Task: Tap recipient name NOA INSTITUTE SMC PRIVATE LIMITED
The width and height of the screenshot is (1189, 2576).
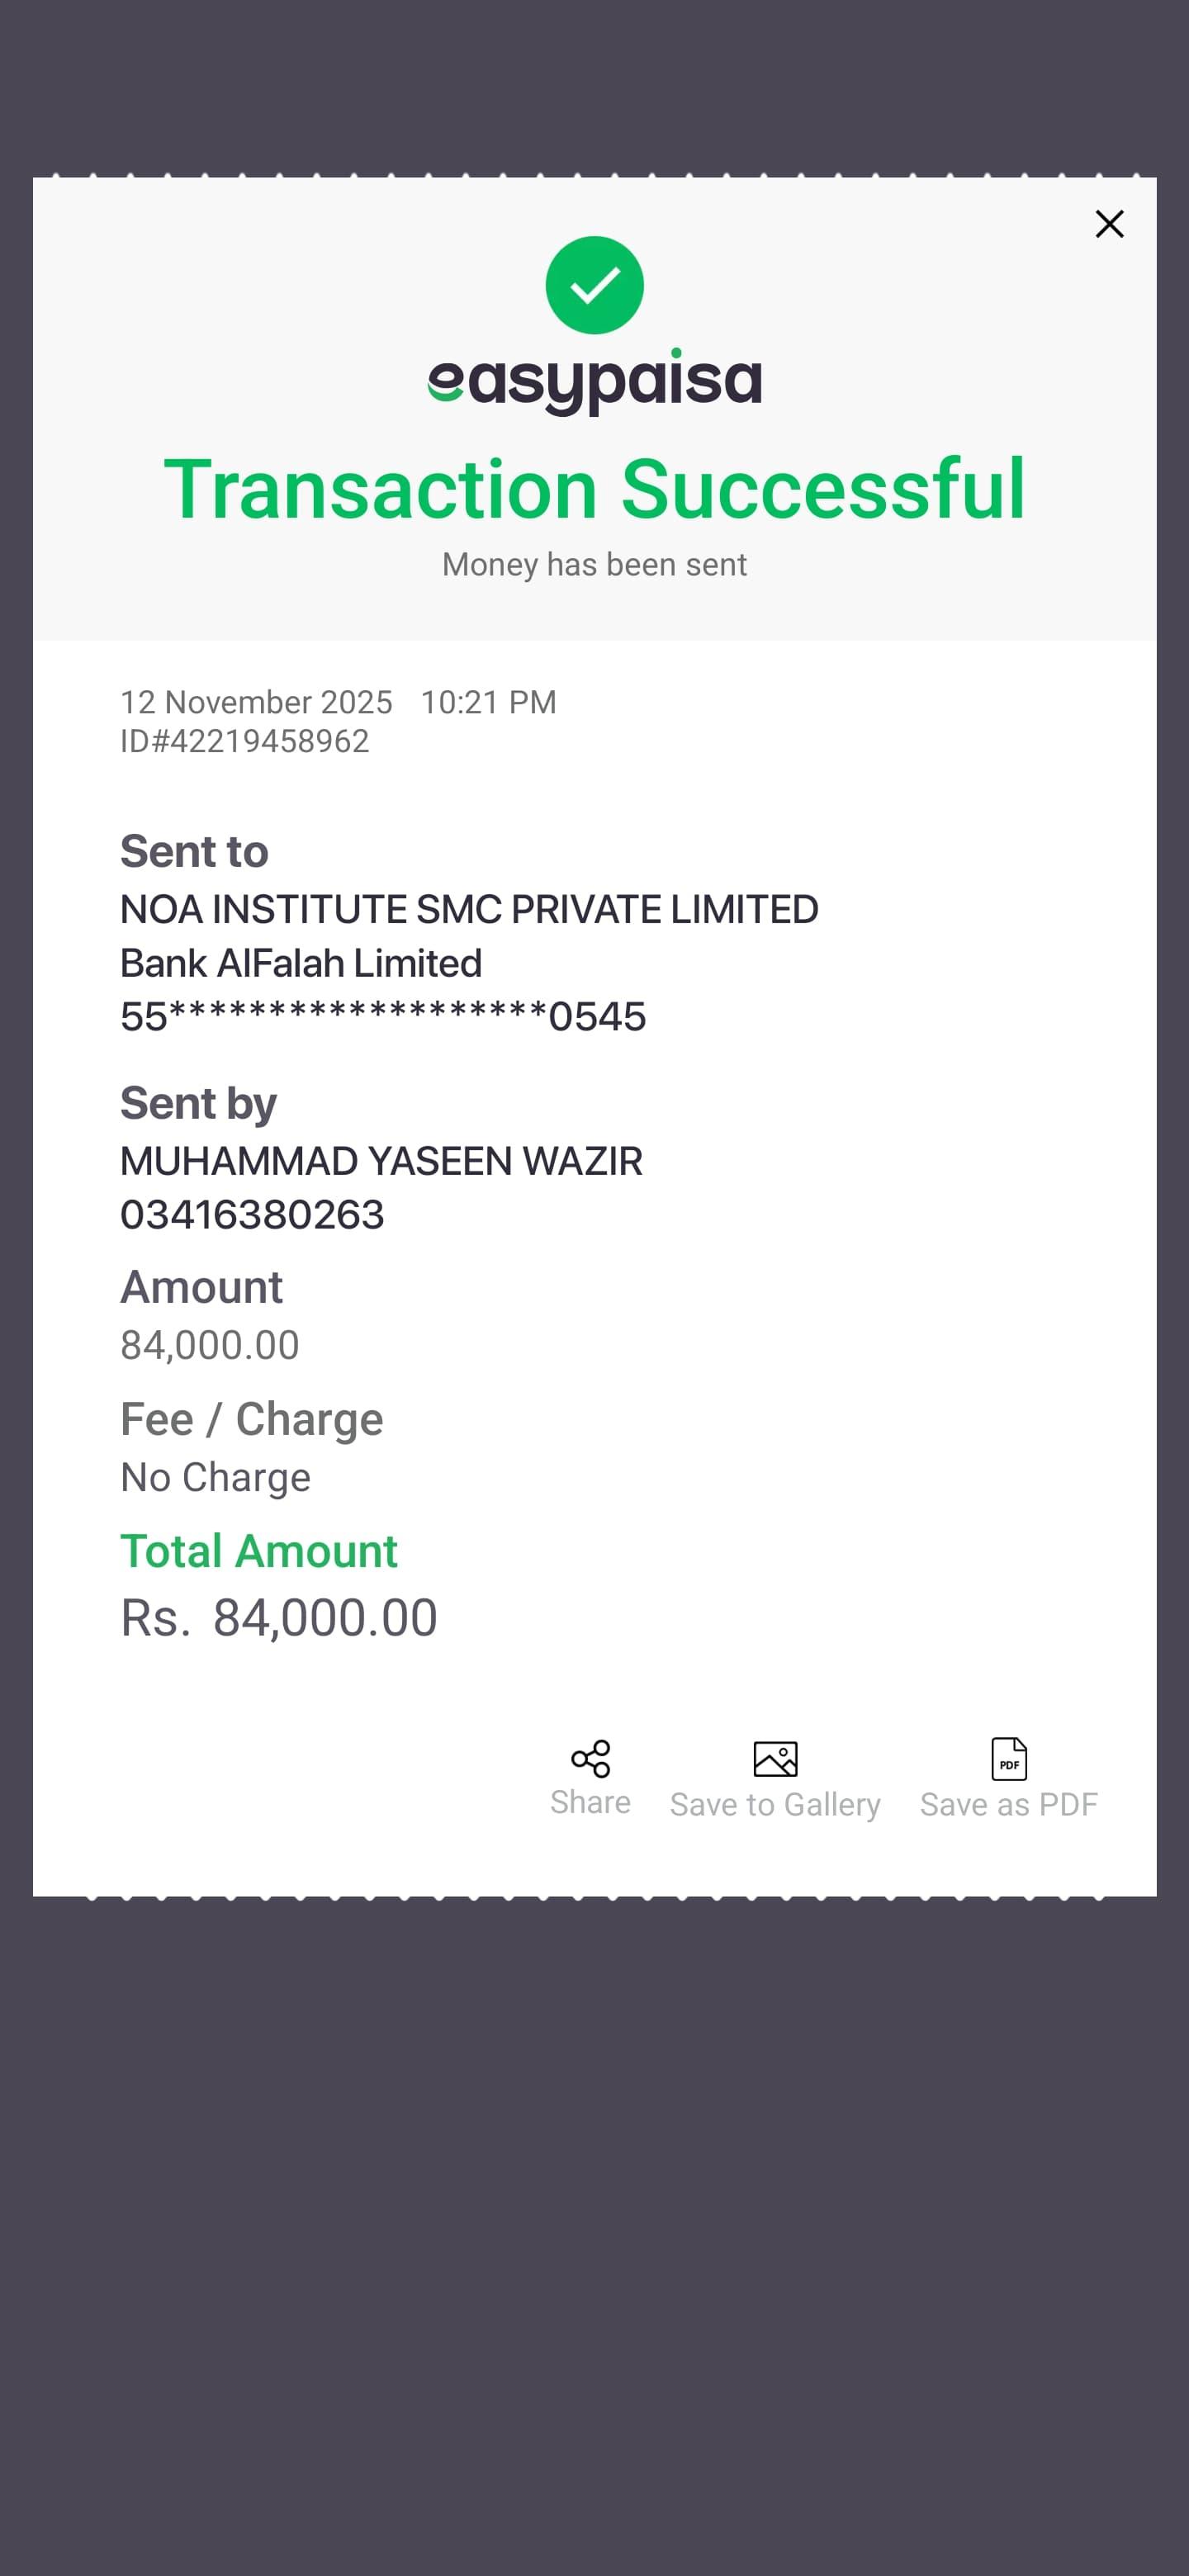Action: tap(469, 909)
